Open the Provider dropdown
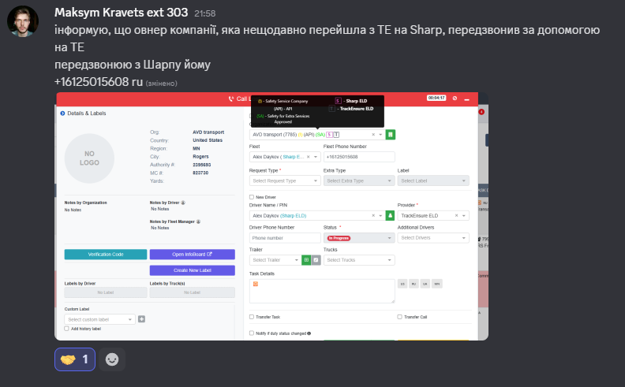 [x=463, y=216]
